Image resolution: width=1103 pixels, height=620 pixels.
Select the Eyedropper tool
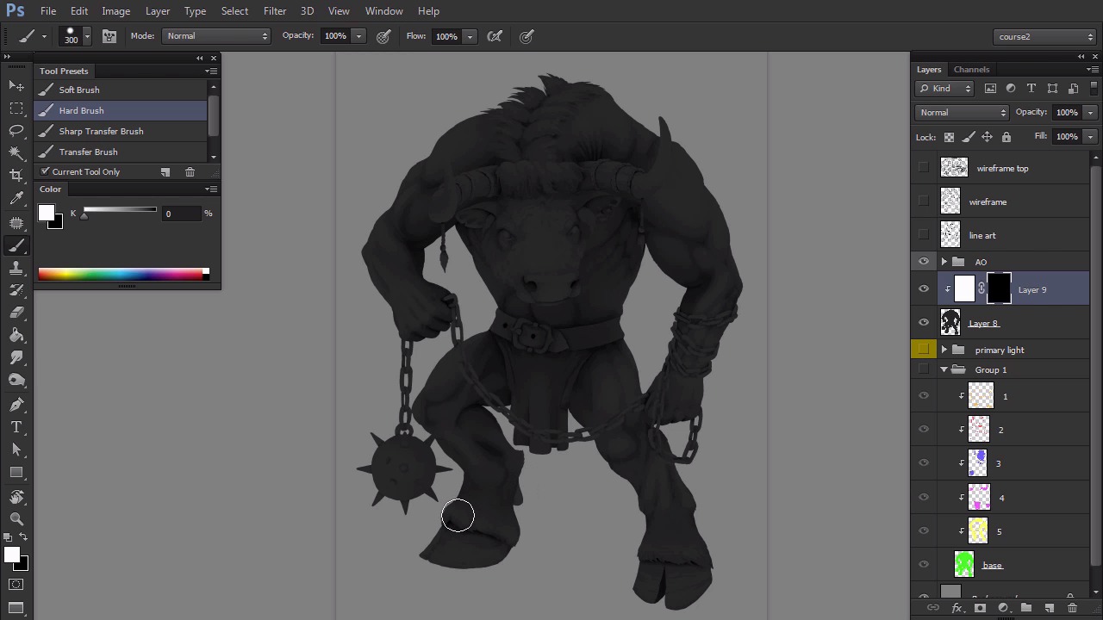tap(16, 198)
